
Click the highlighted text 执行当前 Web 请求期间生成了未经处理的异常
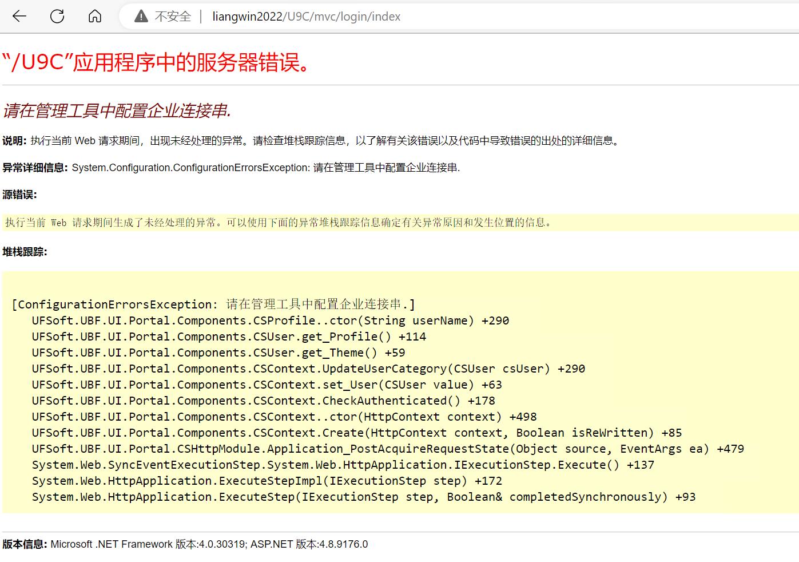pos(279,223)
